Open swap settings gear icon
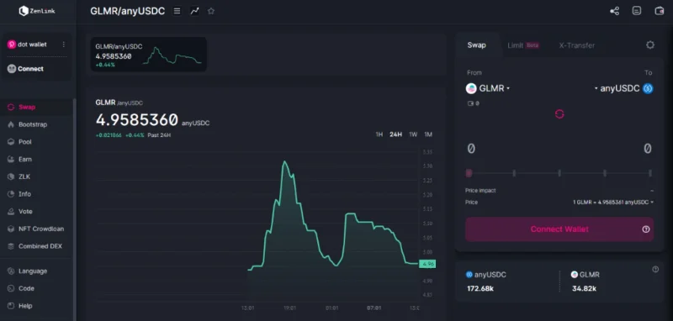 (650, 45)
